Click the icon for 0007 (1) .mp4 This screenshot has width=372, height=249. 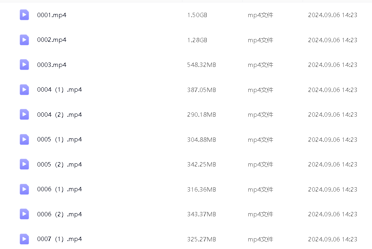tap(24, 239)
